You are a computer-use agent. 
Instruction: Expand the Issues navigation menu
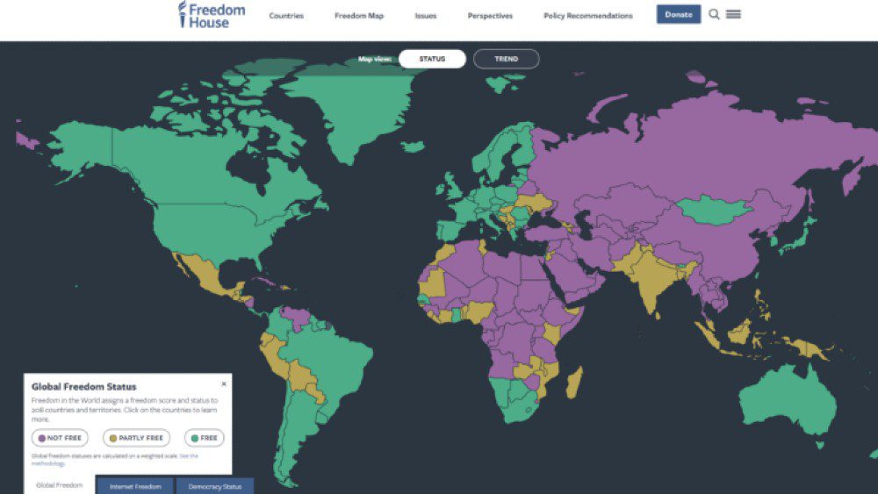(425, 16)
